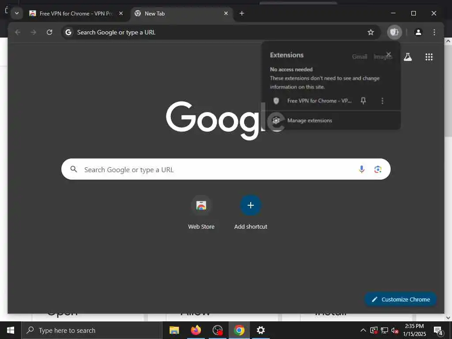Screen dimensions: 452x339
Task: Click the Chrome taskbar icon
Action: (x=239, y=330)
